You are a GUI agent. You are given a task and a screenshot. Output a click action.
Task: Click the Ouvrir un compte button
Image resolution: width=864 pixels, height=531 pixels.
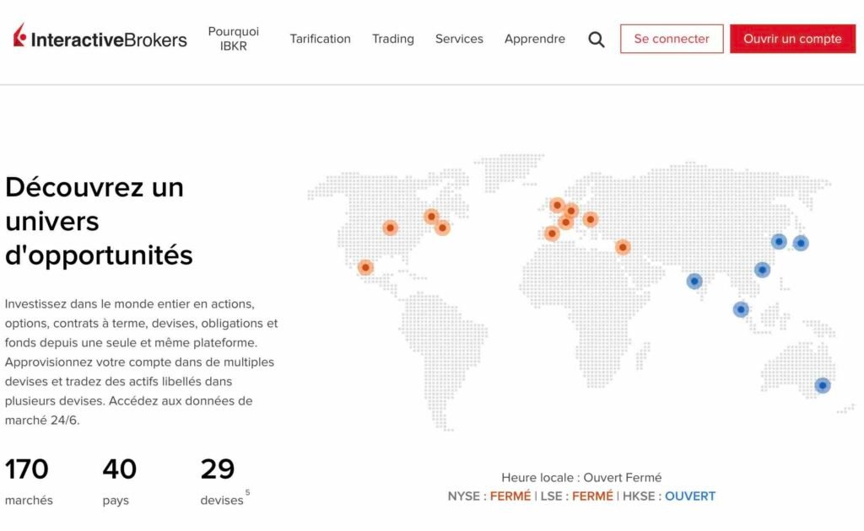(x=793, y=39)
